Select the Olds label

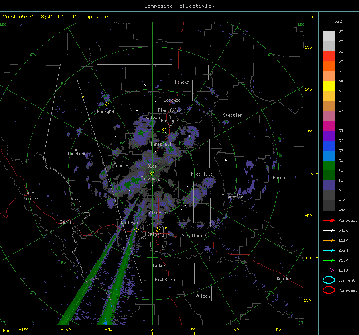(152, 166)
